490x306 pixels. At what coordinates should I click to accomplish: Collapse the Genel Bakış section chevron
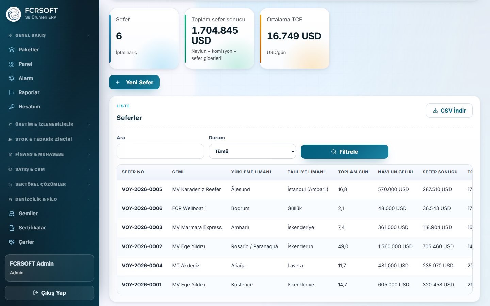tap(88, 35)
